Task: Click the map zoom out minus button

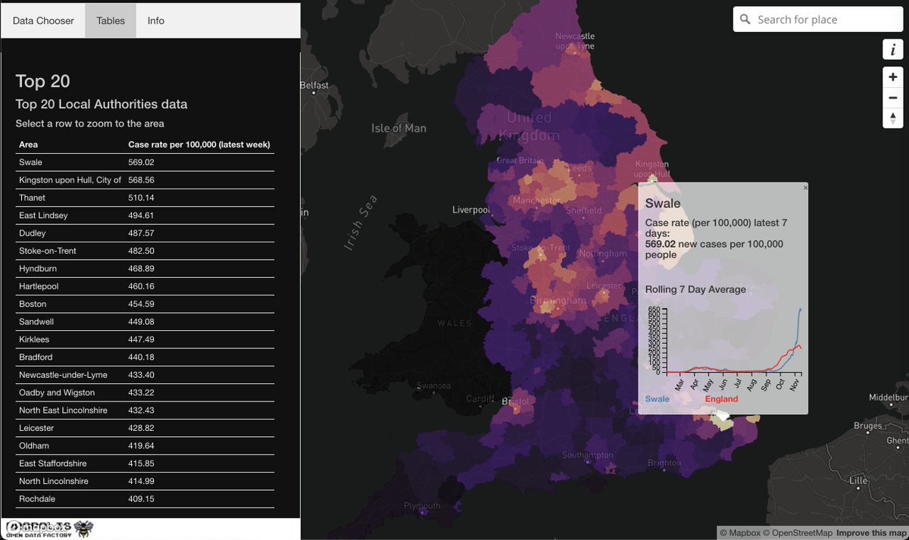Action: point(893,98)
